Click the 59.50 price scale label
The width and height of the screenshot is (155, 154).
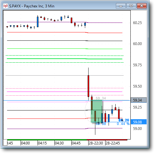137,86
